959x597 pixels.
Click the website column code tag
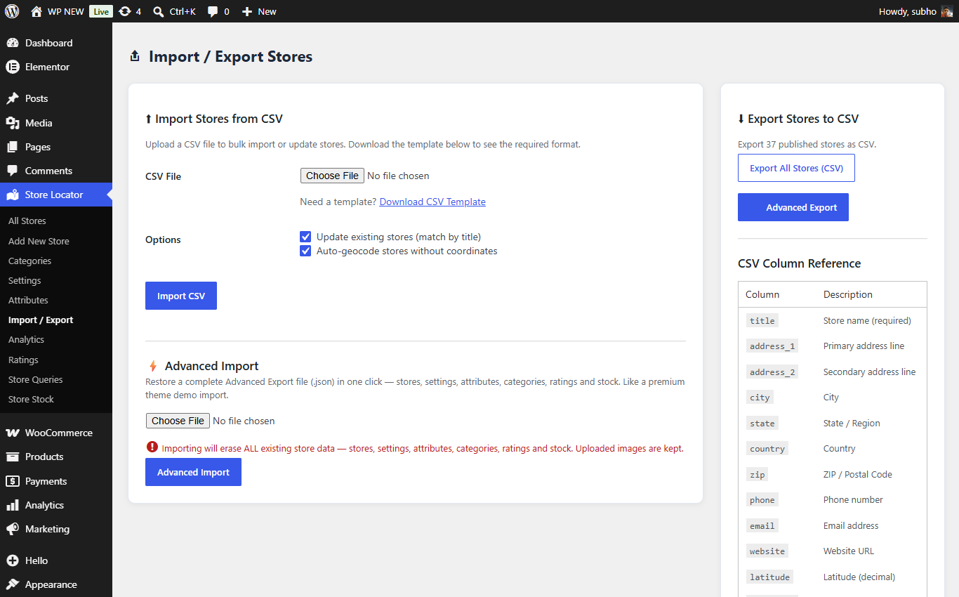tap(767, 551)
